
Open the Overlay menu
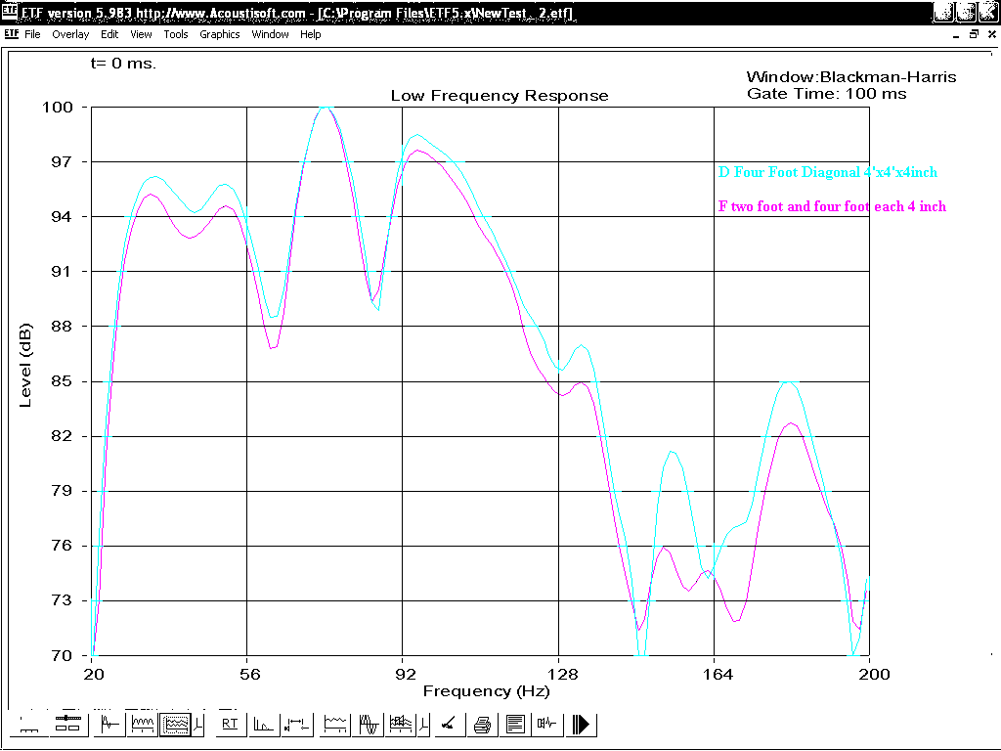pos(70,34)
